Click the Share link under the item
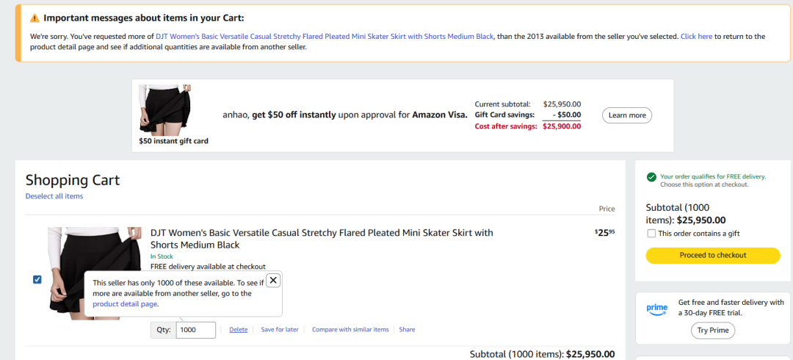793x360 pixels. click(407, 330)
